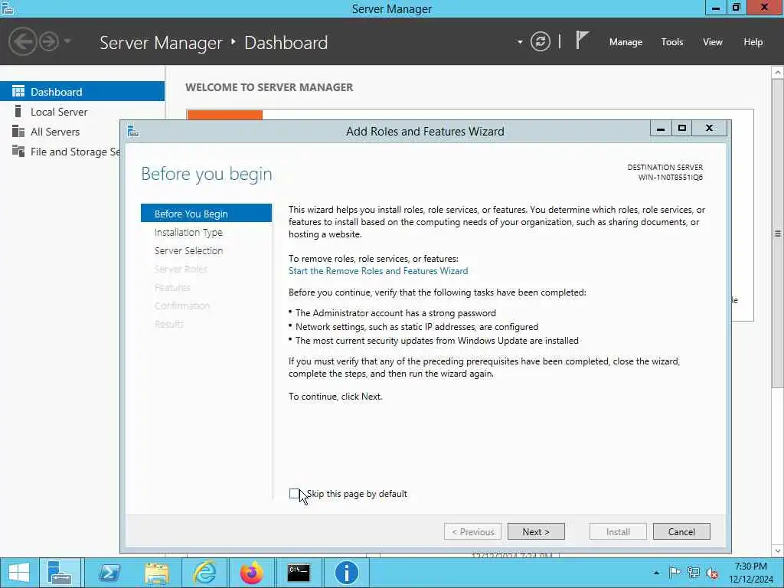Image resolution: width=784 pixels, height=588 pixels.
Task: Click Server Manager taskbar icon
Action: (60, 573)
